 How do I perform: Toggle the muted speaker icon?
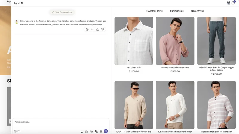[91, 132]
